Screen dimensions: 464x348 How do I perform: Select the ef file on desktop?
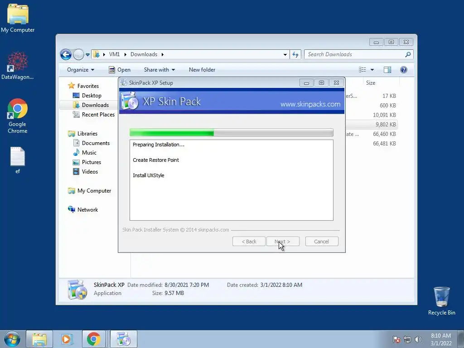click(18, 160)
